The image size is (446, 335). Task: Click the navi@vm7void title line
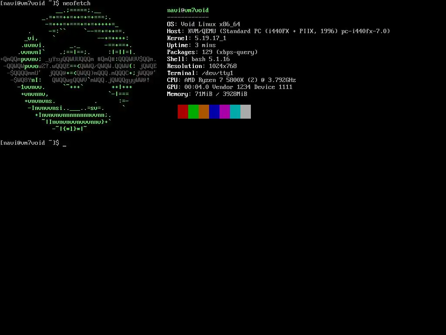click(188, 10)
